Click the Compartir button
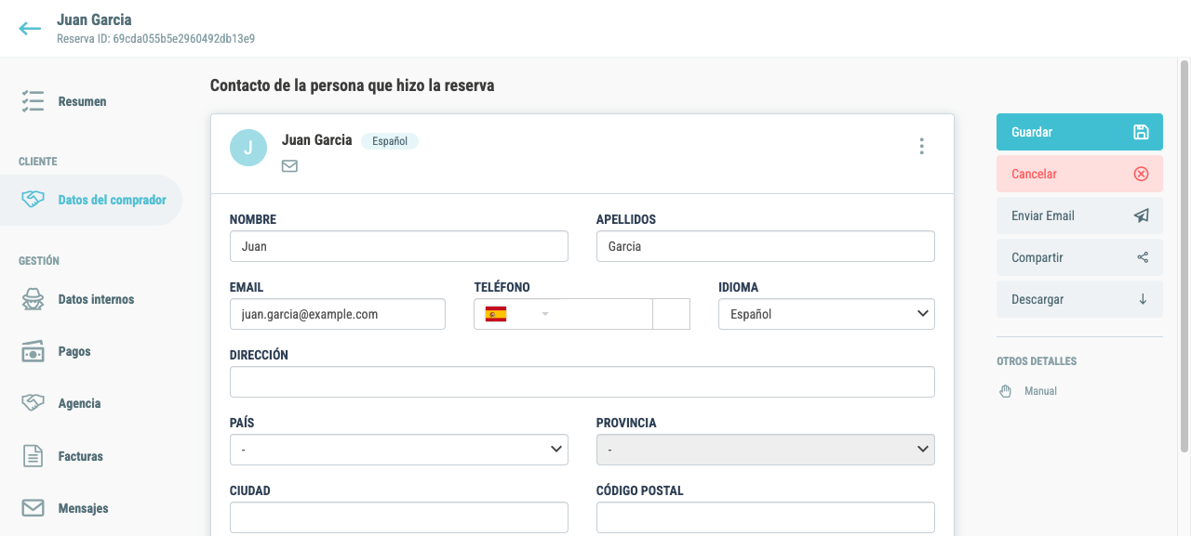The image size is (1191, 536). (x=1079, y=257)
